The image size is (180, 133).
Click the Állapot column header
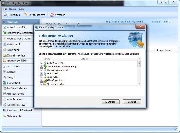coord(95,59)
